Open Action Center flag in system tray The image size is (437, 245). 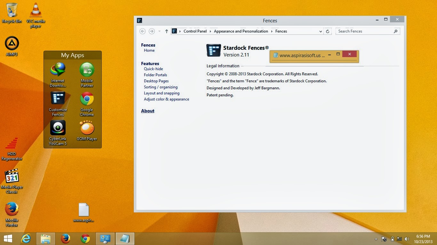pyautogui.click(x=384, y=239)
